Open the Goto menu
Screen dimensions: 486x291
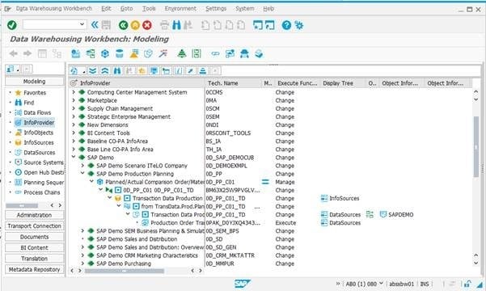tap(126, 9)
